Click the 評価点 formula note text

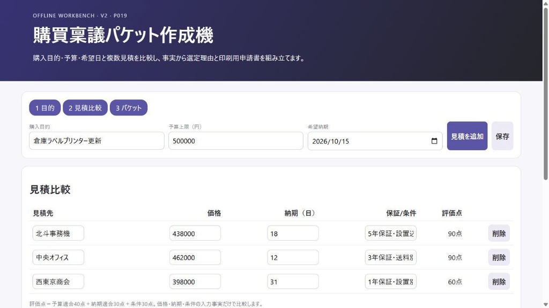pyautogui.click(x=146, y=304)
